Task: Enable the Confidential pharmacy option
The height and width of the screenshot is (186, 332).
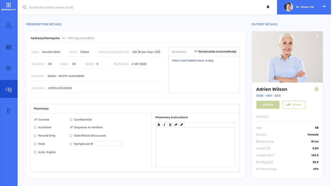Action: pos(71,119)
